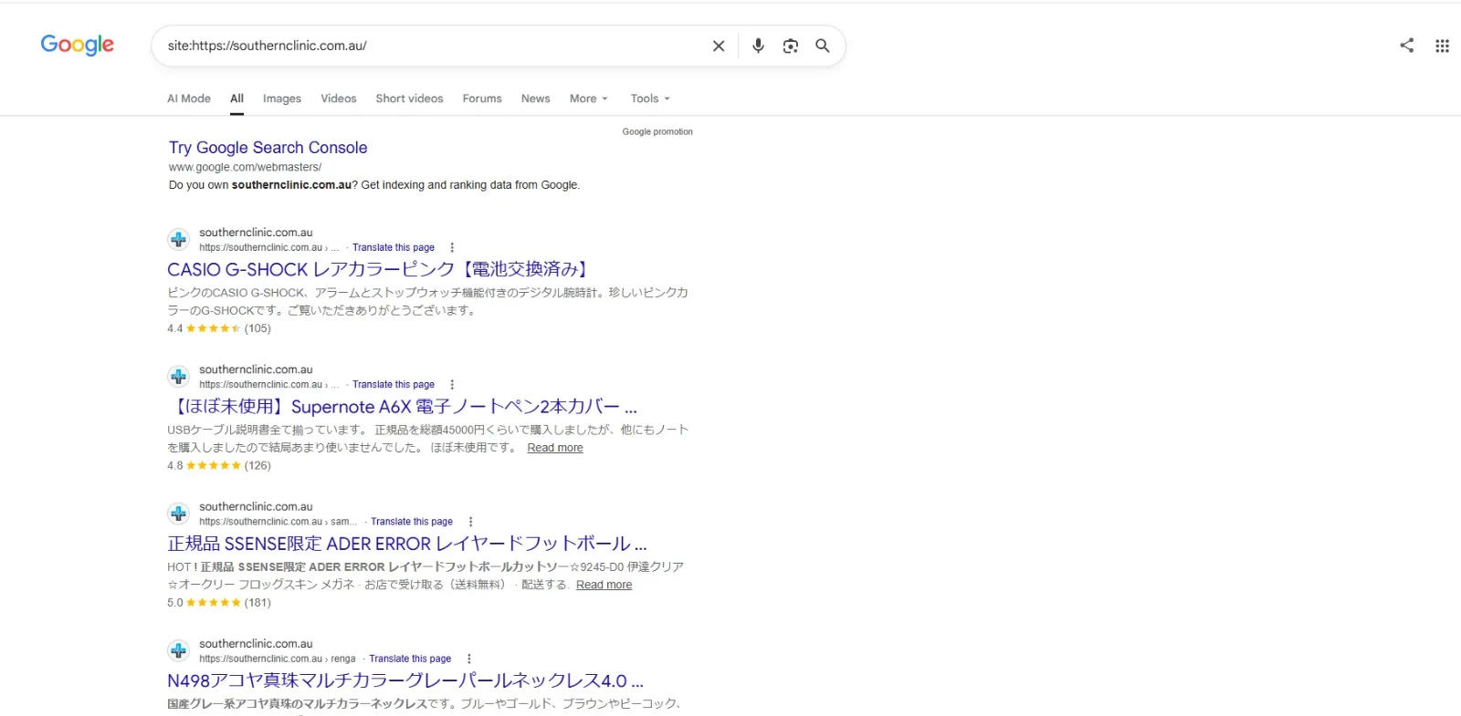Switch to the Images tab
Viewport: 1461px width, 716px height.
282,99
